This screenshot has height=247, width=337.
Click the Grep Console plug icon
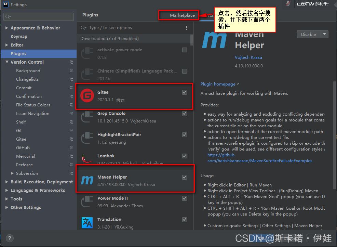coord(87,117)
